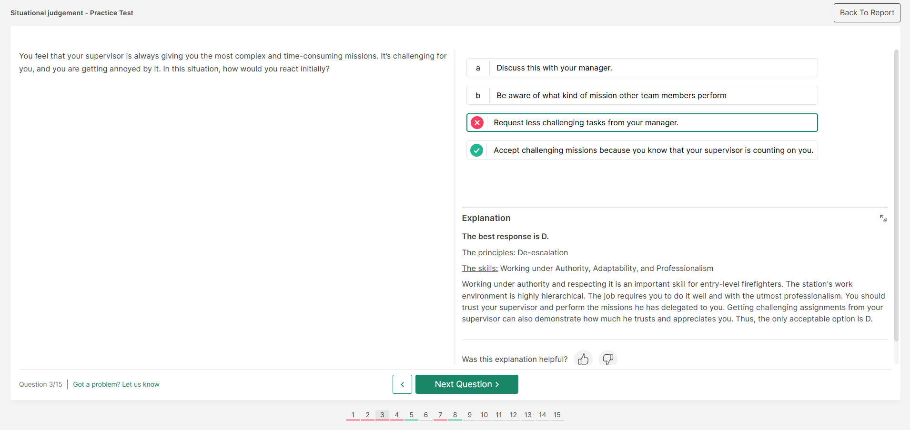The image size is (910, 430).
Task: Navigate to question 15
Action: (557, 415)
